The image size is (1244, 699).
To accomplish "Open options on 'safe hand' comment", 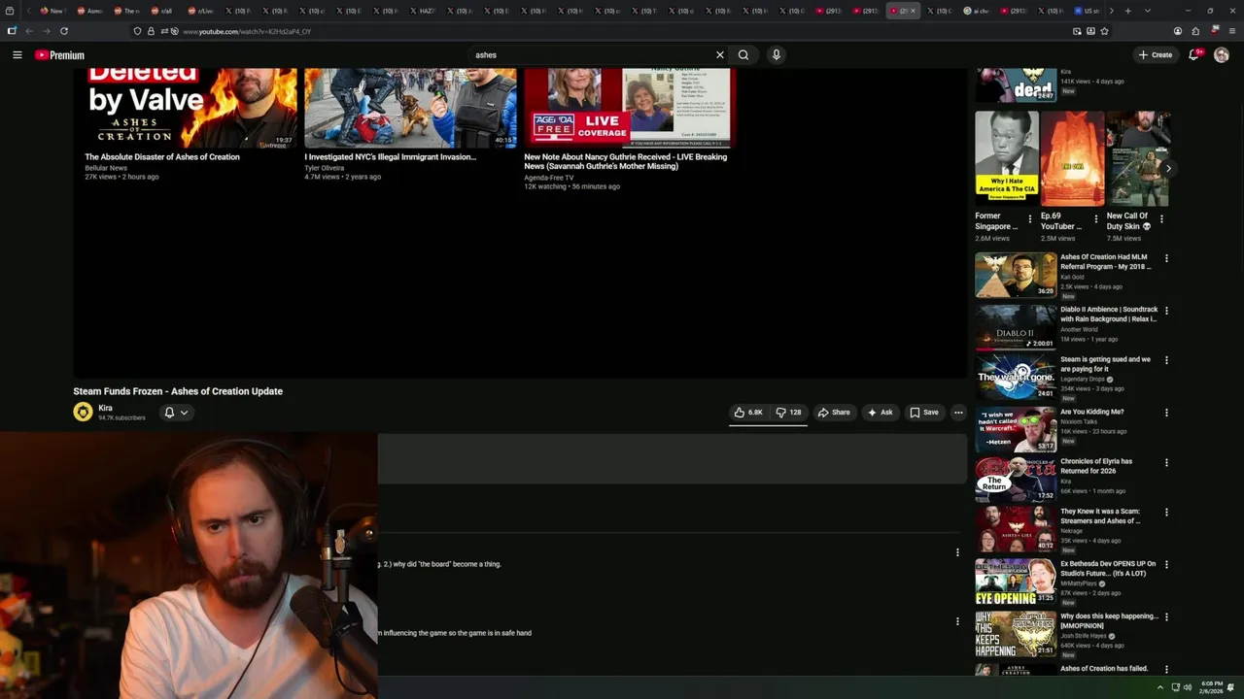I will point(957,621).
